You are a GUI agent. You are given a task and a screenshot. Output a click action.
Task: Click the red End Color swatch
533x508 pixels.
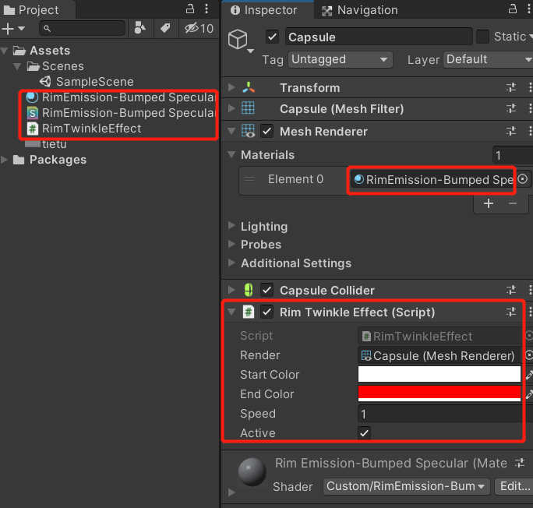(x=439, y=393)
